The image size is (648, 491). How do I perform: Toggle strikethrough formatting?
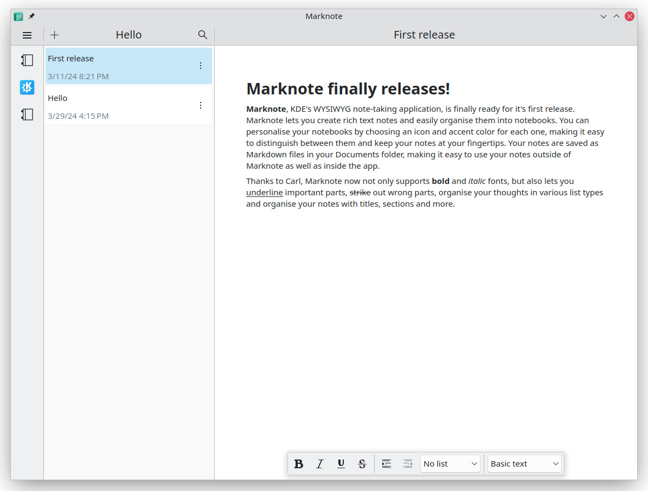[x=362, y=464]
